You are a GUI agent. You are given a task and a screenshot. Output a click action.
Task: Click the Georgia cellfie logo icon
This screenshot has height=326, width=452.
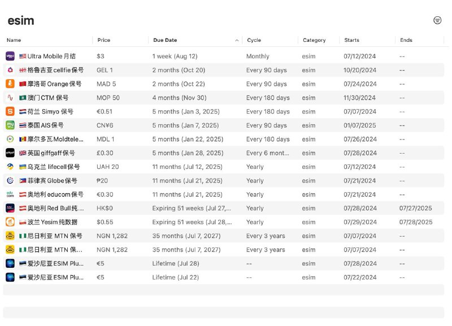10,70
